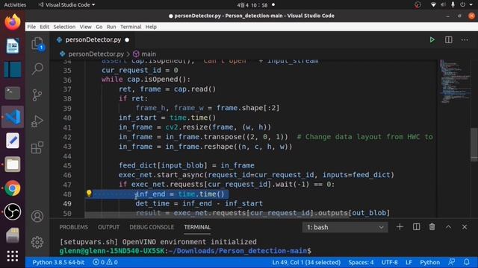Open the Source Control view
The width and height of the screenshot is (478, 268).
pos(37,95)
